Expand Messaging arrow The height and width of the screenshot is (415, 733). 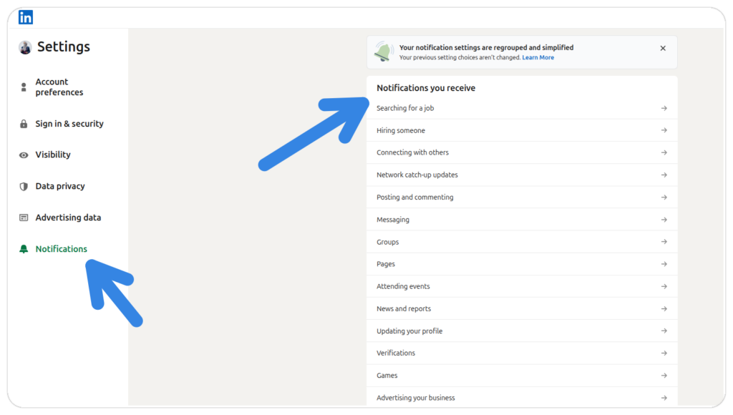coord(664,220)
